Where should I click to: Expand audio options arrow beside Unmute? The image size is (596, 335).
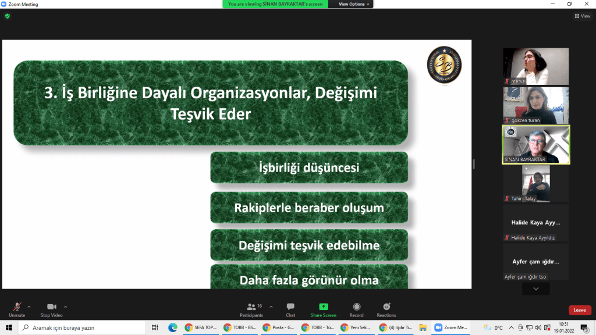pos(29,306)
